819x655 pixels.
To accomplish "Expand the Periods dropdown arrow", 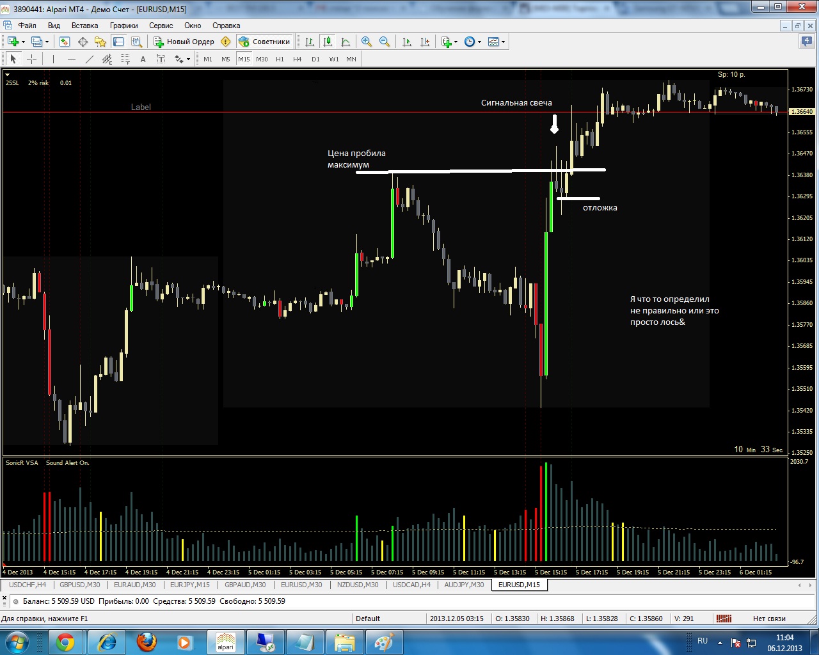I will pos(479,42).
